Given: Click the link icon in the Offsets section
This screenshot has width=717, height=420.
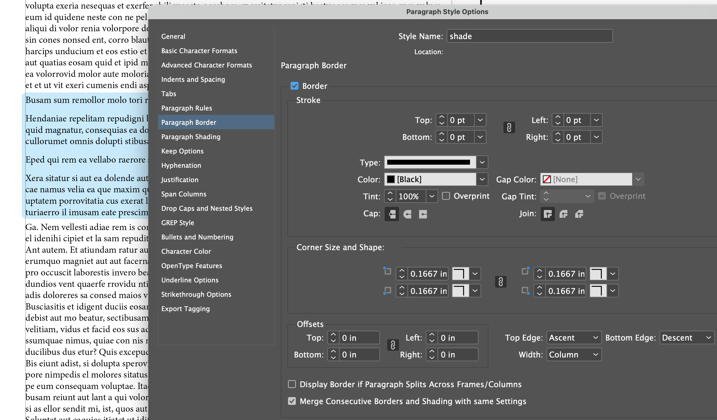Looking at the screenshot, I should pos(393,345).
